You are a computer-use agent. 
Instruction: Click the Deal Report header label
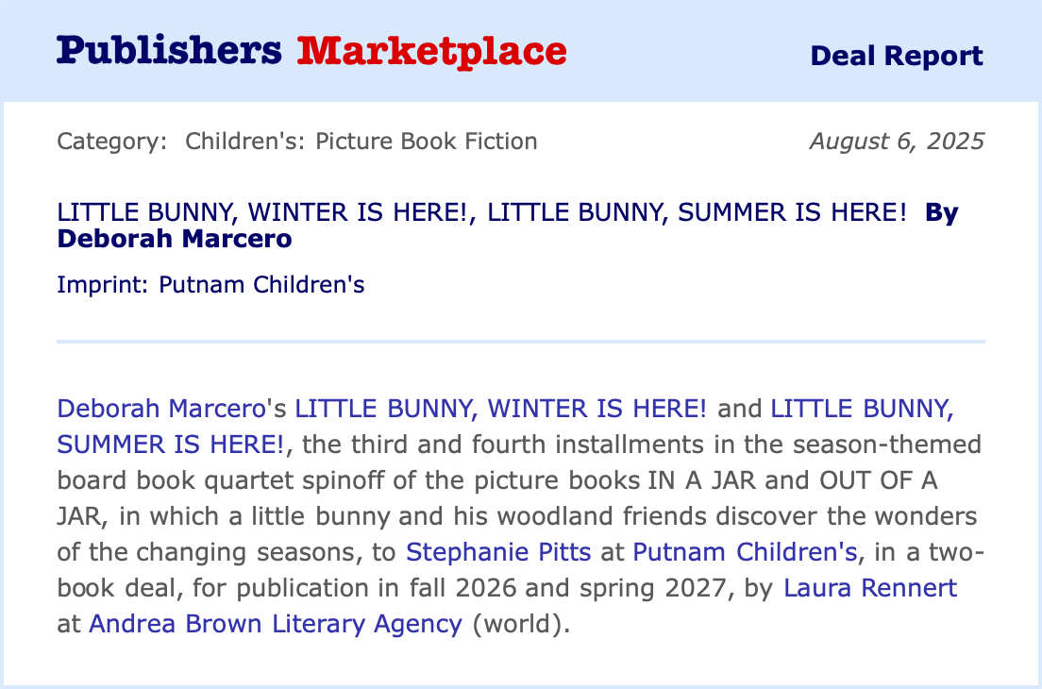(896, 56)
